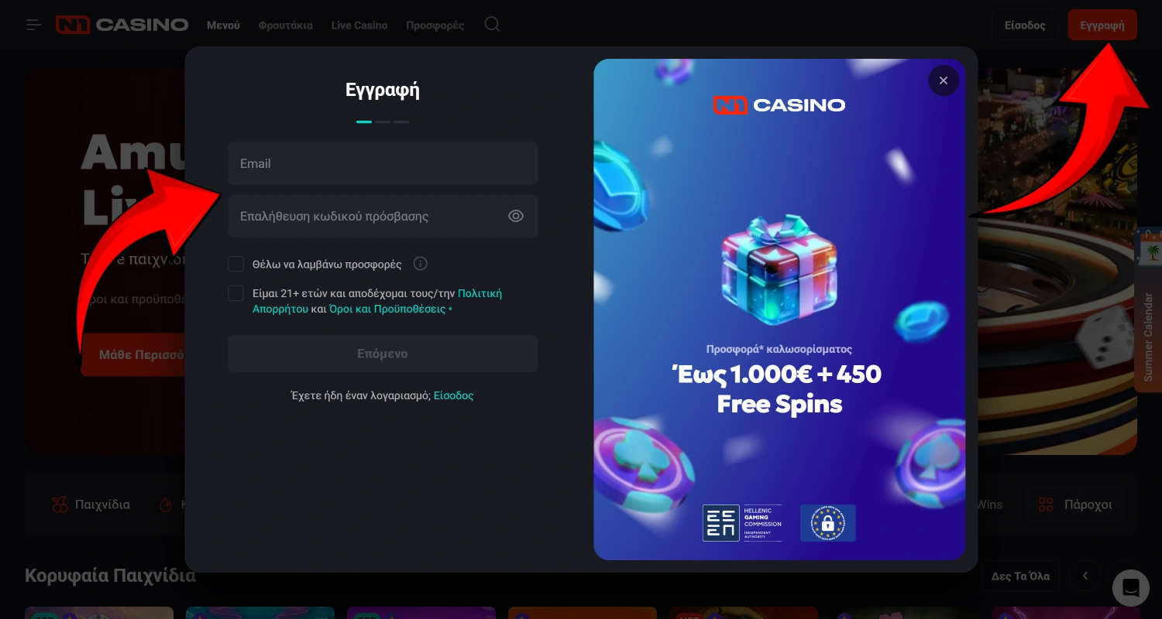1162x619 pixels.
Task: Open the search magnifier icon
Action: tap(492, 24)
